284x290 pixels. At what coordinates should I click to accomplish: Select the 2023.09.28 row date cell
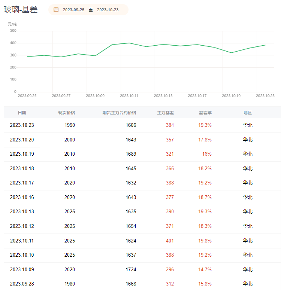click(22, 284)
